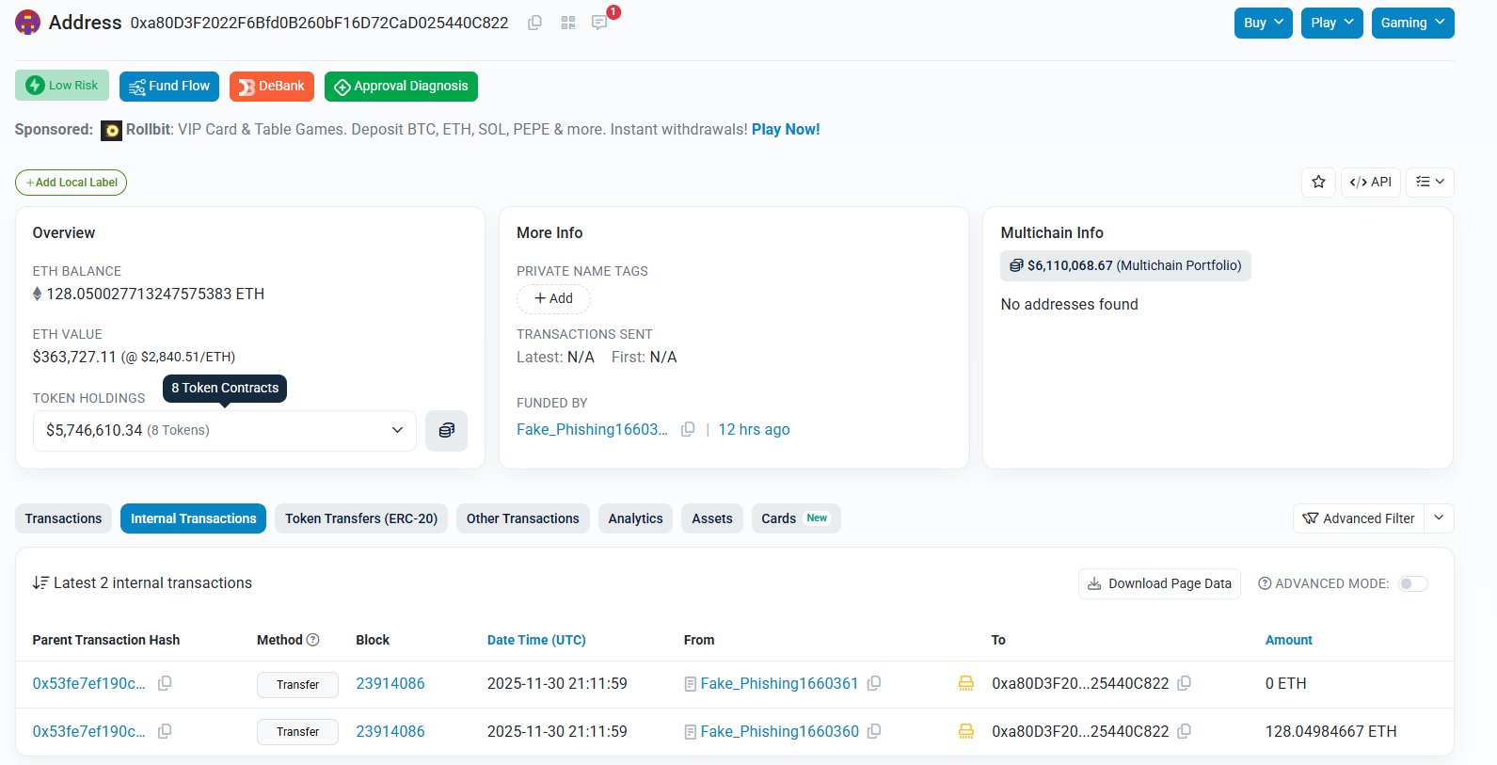Click the star icon to favorite address
Image resolution: width=1497 pixels, height=765 pixels.
point(1318,182)
